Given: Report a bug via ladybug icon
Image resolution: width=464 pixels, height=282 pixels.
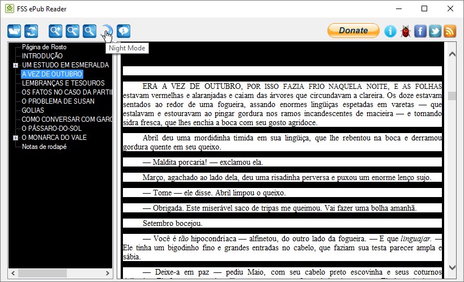Looking at the screenshot, I should (406, 31).
